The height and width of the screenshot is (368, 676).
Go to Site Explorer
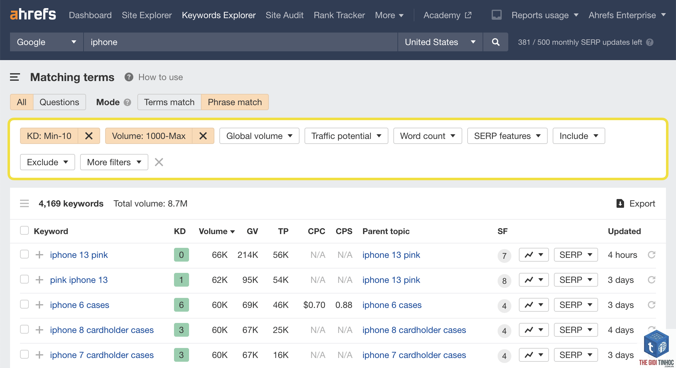coord(147,15)
